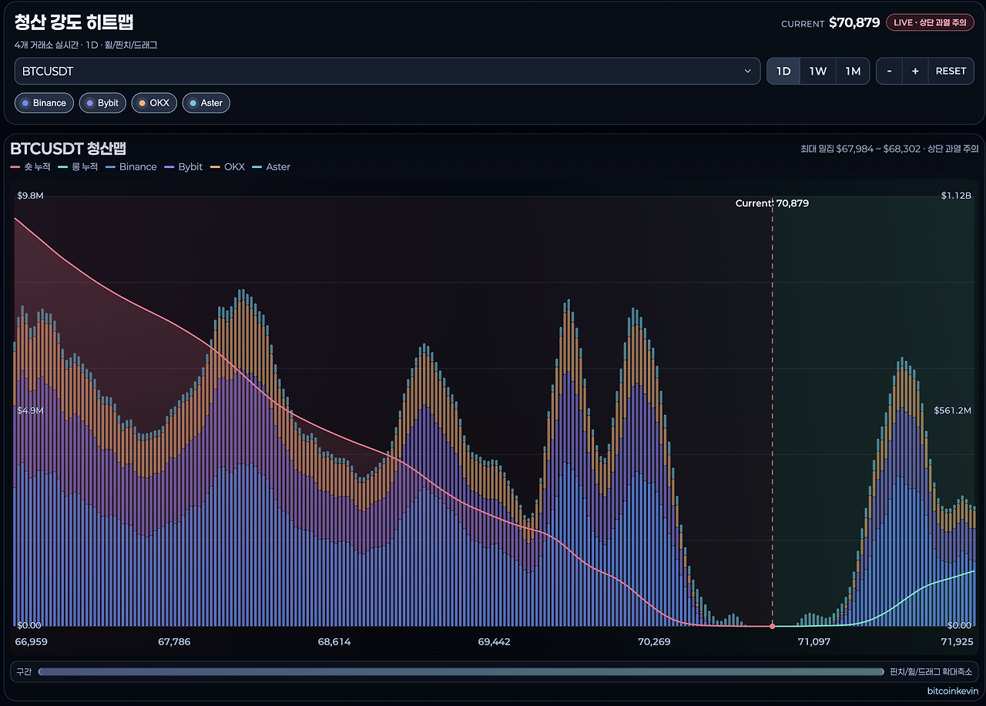This screenshot has height=706, width=986.
Task: Click the 70,269 x-axis price label
Action: pos(654,642)
